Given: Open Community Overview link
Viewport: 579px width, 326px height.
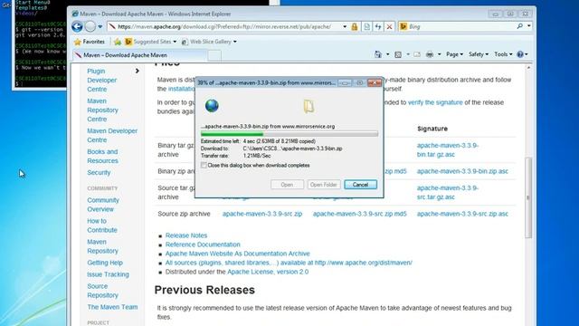Looking at the screenshot, I should pos(103,205).
